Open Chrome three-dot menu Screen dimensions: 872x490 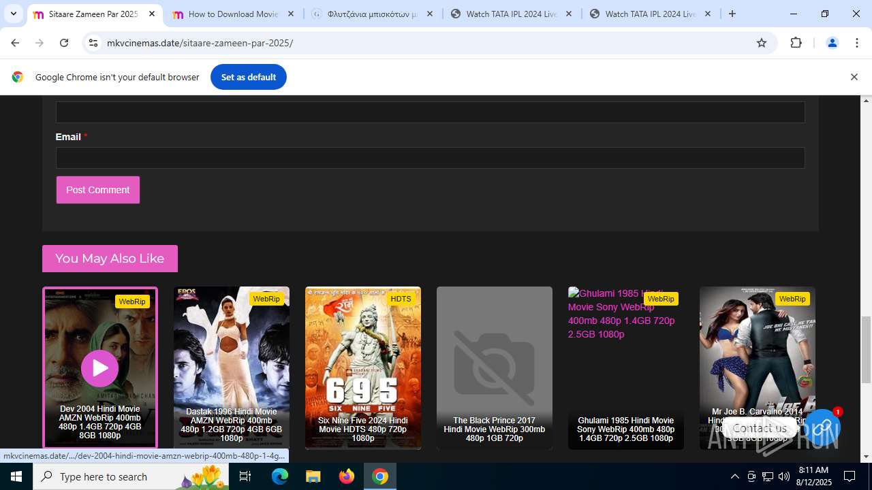pos(856,43)
